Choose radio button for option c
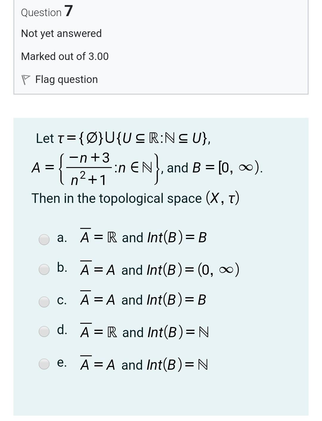The width and height of the screenshot is (322, 421). point(44,302)
